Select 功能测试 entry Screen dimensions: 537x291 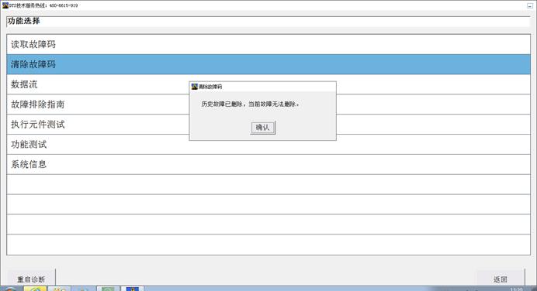(268, 145)
